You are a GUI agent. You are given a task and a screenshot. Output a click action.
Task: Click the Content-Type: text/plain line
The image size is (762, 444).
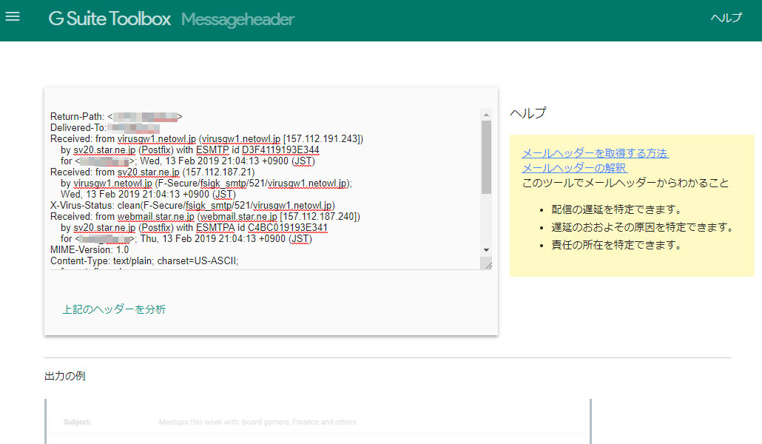click(144, 261)
